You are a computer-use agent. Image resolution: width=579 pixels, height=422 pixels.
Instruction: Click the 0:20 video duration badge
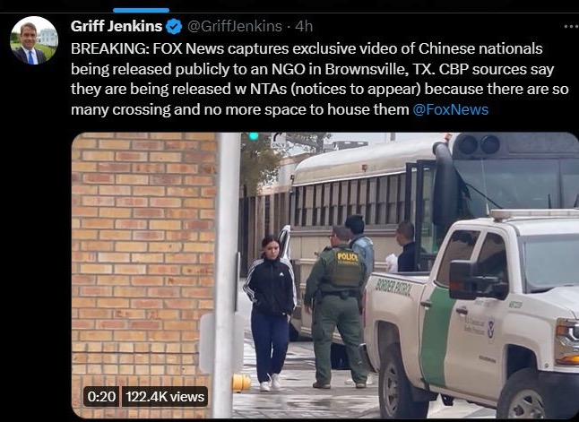coord(101,397)
